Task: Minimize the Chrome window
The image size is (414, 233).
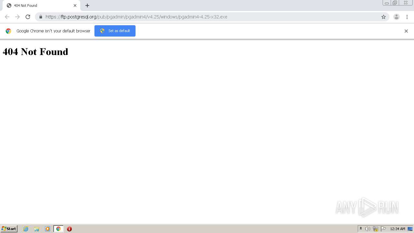Action: 387,3
